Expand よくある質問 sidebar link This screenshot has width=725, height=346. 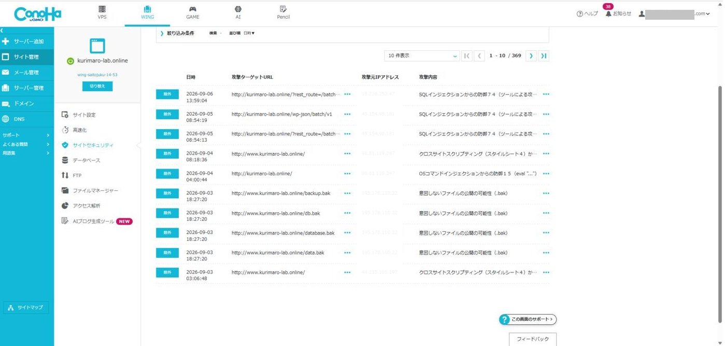coord(26,144)
